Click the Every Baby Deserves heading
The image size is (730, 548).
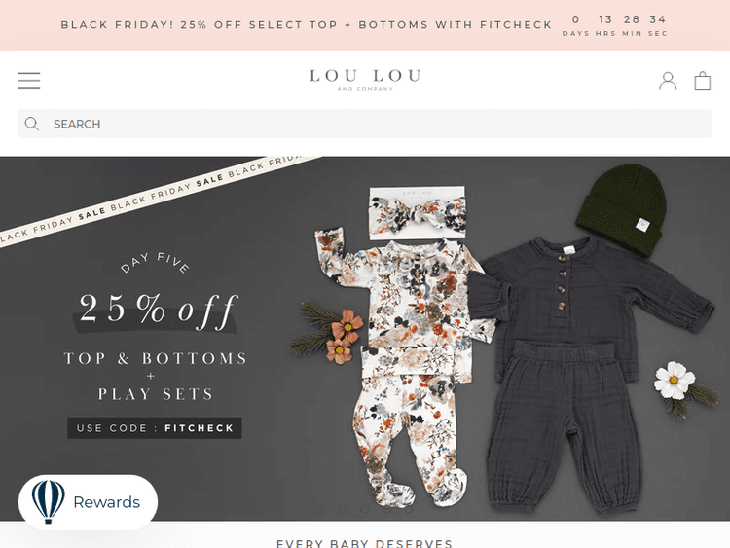tap(365, 543)
